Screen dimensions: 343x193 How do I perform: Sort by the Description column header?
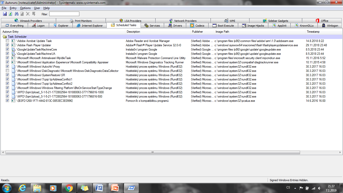(158, 32)
